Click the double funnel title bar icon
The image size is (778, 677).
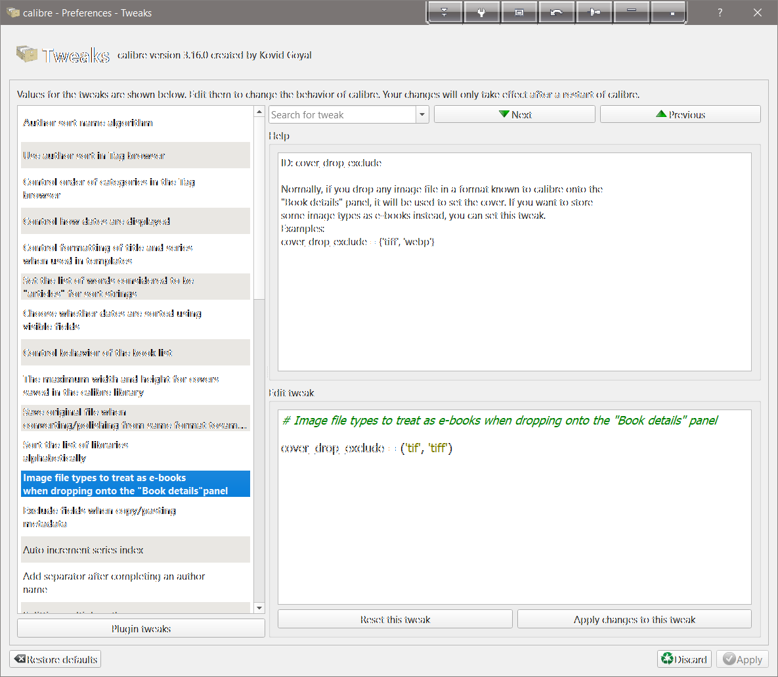[444, 12]
